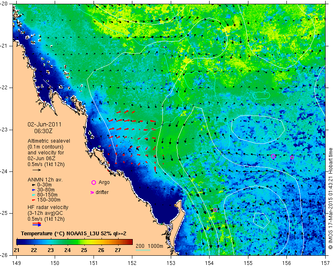Screen dimensions: 334x267
Task: Click the time text 06:30Z
Action: [43, 131]
